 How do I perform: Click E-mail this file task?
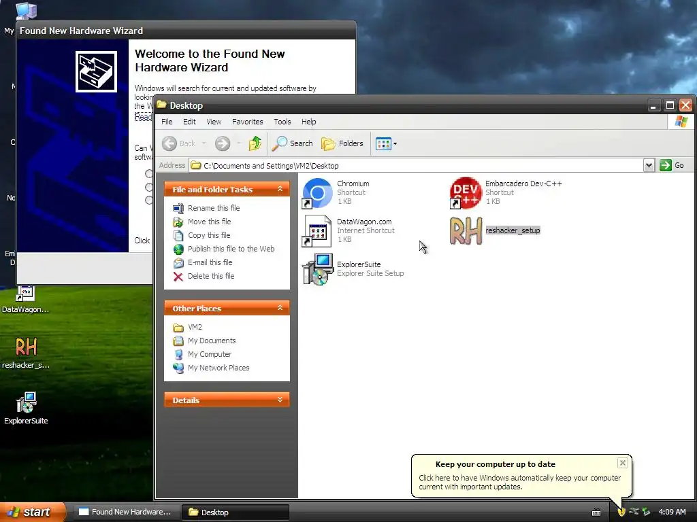[x=210, y=262]
